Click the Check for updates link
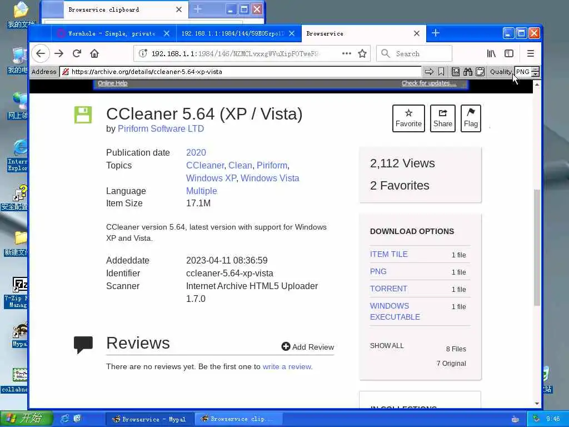This screenshot has height=427, width=569. click(428, 83)
